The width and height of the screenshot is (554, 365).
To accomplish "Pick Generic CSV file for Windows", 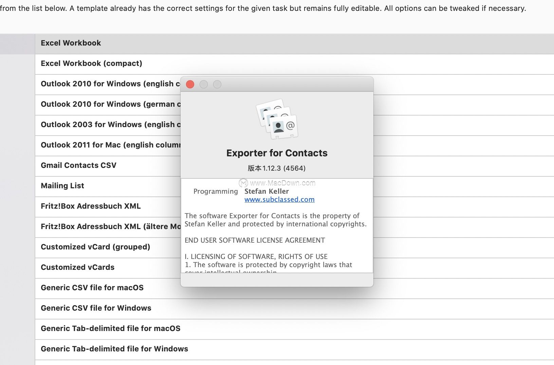I will (x=294, y=309).
